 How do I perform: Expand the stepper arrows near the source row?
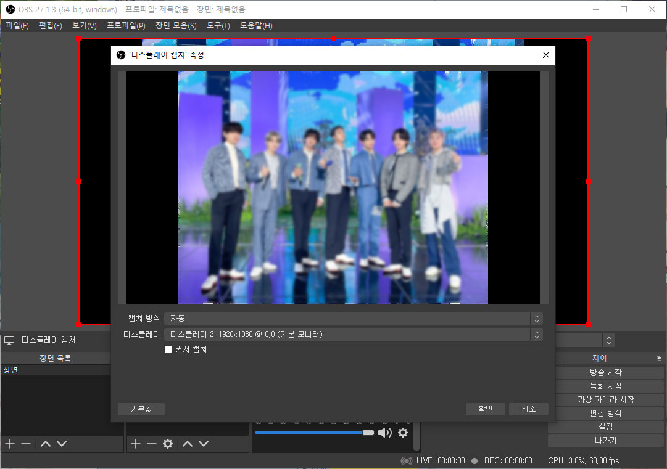609,340
